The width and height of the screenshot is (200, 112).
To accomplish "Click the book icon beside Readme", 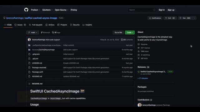I will click(139, 44).
